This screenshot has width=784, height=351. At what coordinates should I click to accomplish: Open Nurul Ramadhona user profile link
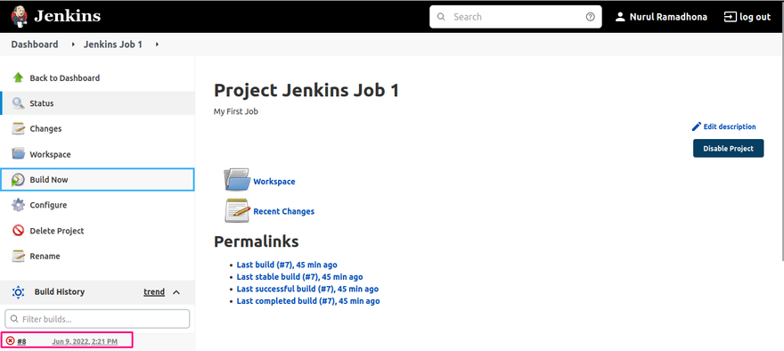[x=668, y=17]
